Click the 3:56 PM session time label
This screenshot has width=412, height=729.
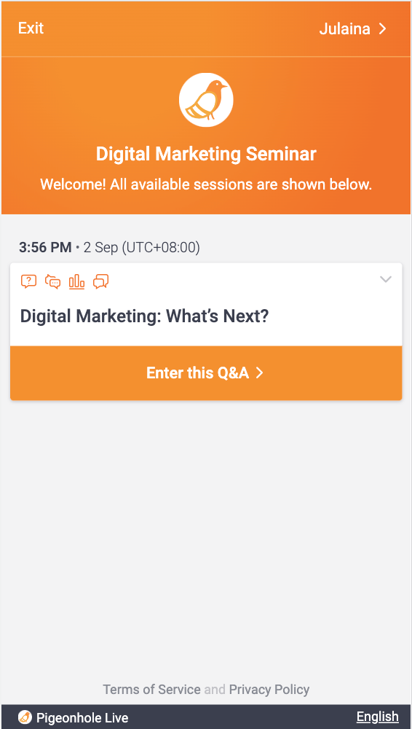[x=45, y=248]
